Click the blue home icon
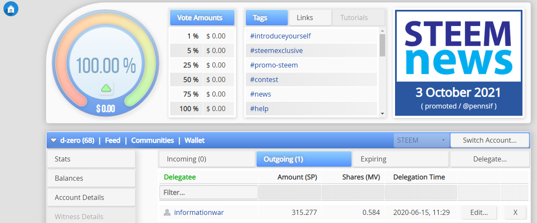 (11, 9)
